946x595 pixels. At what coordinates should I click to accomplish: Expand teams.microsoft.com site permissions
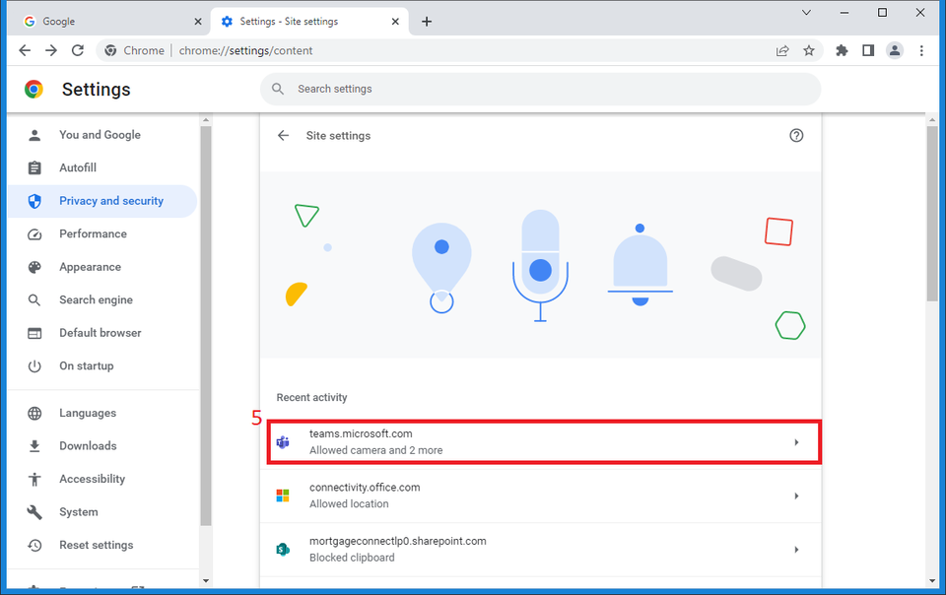(x=796, y=442)
